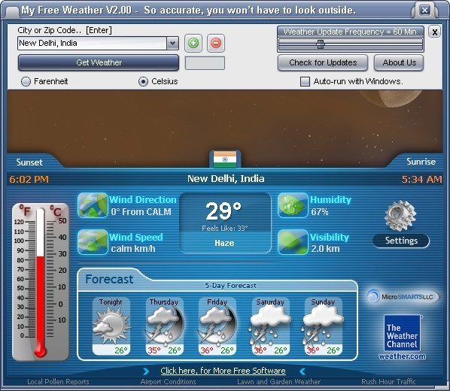Screen dimensions: 450x391
Task: Open 'Click here, for More Free Software' link
Action: pyautogui.click(x=223, y=371)
